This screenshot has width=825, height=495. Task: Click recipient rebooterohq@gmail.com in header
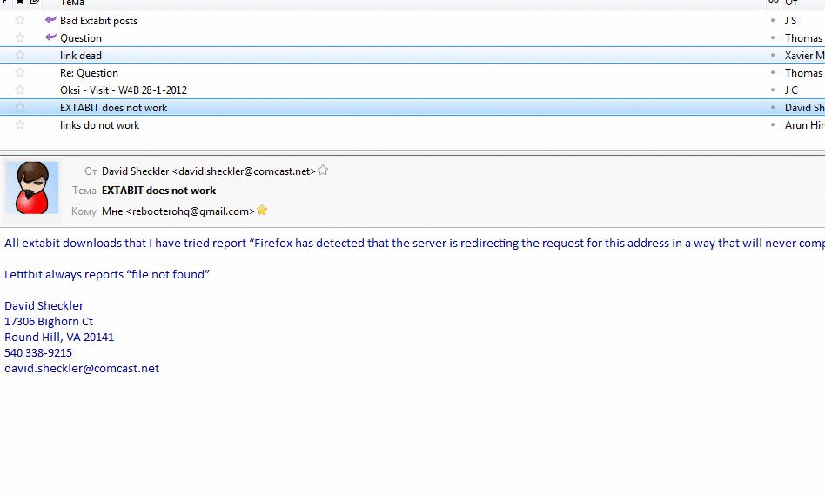[x=190, y=211]
